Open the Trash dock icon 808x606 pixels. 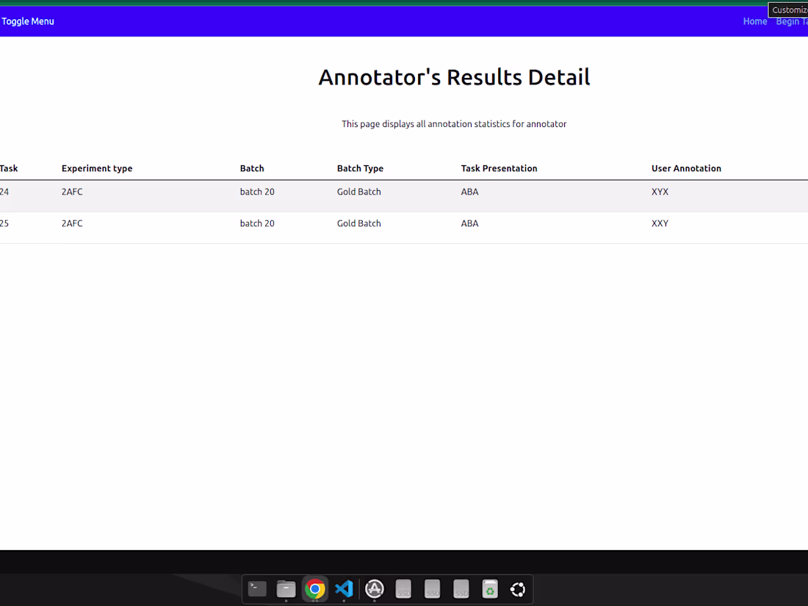tap(490, 588)
